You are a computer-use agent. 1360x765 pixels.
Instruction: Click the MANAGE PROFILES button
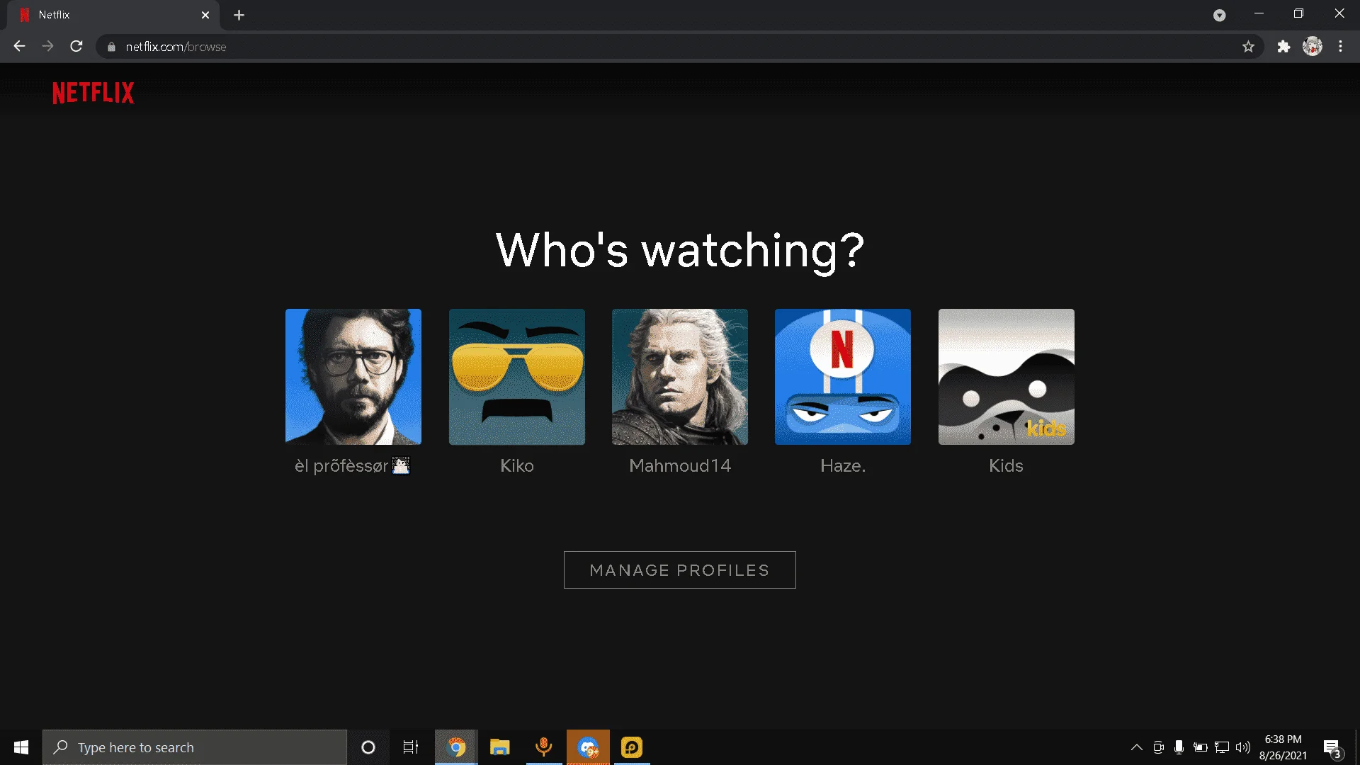[680, 569]
